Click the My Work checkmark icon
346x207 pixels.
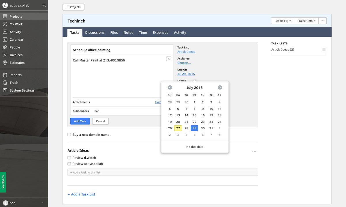(x=5, y=24)
